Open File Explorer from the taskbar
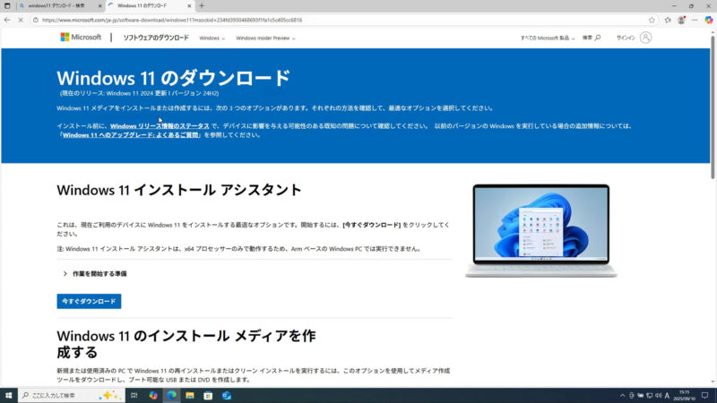The image size is (717, 403). (x=189, y=395)
